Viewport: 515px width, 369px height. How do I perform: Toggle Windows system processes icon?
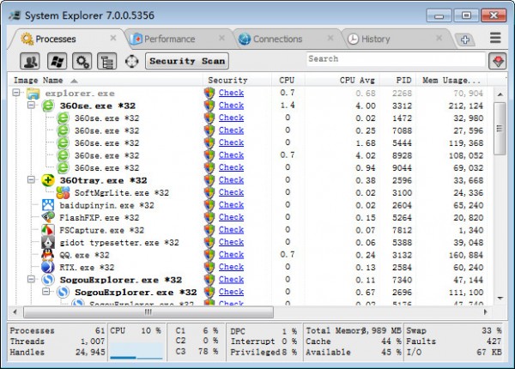pos(58,61)
